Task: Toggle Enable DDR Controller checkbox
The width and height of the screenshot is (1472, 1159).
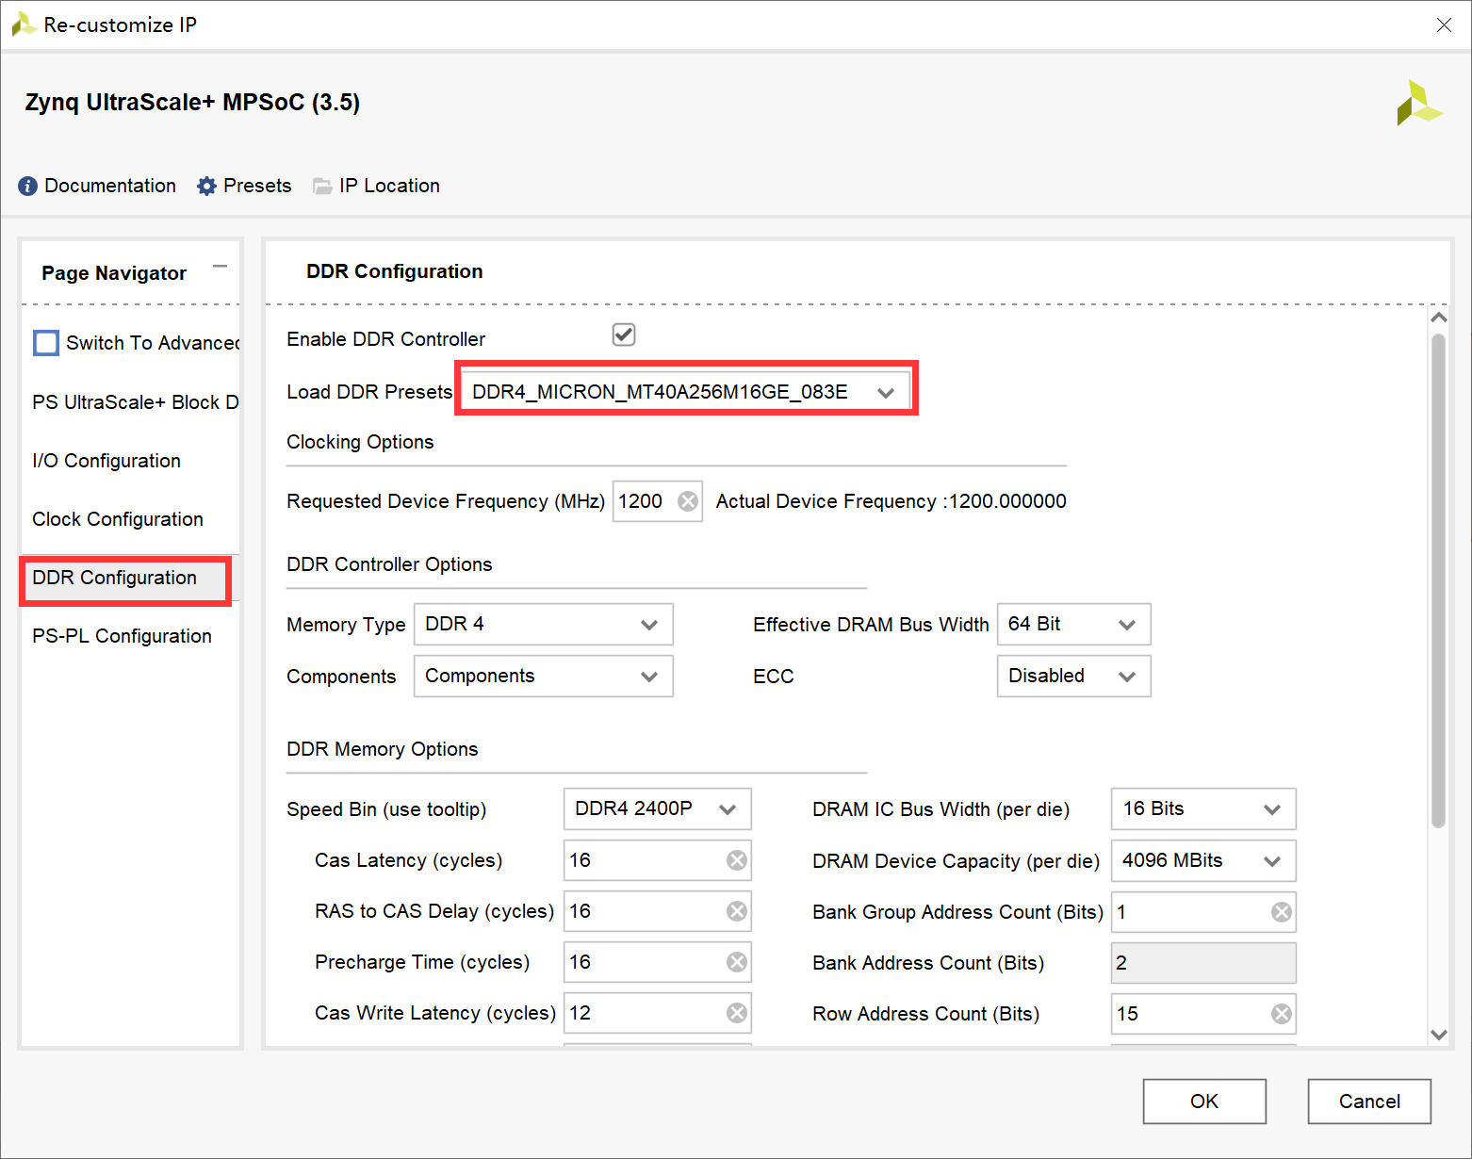Action: coord(624,335)
